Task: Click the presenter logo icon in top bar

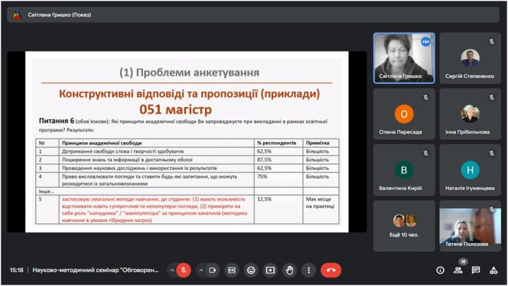Action: coord(17,15)
